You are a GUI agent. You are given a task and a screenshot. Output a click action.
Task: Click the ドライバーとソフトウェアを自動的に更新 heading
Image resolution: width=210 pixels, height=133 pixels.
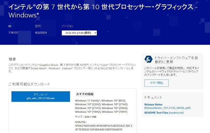(176, 60)
